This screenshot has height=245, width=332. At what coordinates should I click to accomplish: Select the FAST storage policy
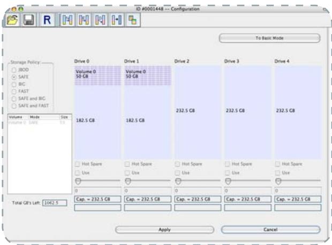point(14,91)
